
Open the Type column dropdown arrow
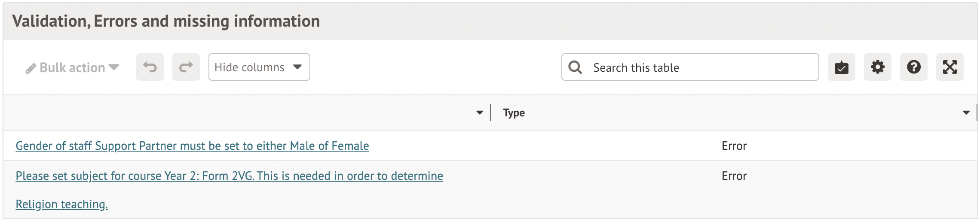point(966,113)
